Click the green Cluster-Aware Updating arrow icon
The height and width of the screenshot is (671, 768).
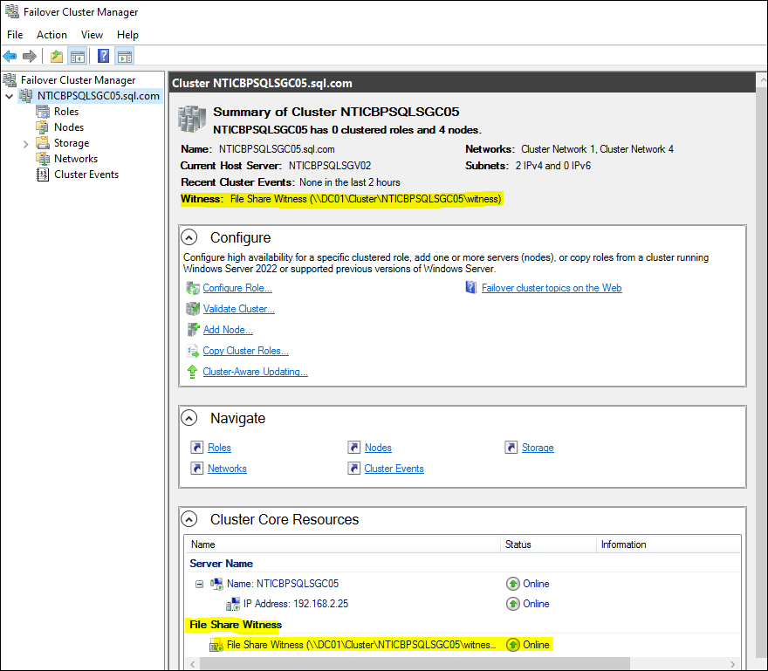(193, 372)
